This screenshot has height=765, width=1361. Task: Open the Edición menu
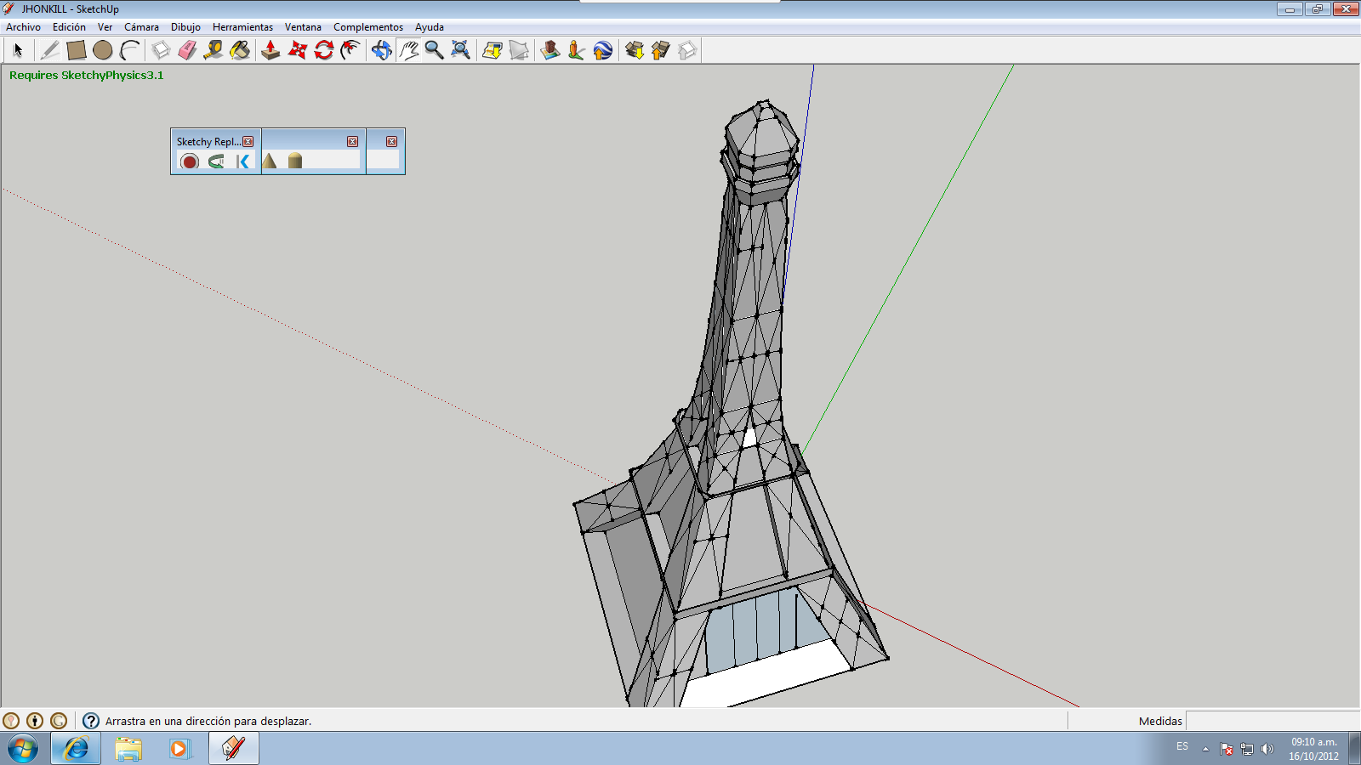click(x=69, y=27)
